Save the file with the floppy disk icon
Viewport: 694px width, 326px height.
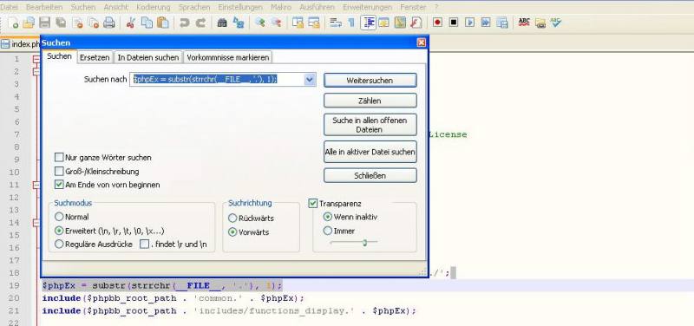coord(45,23)
